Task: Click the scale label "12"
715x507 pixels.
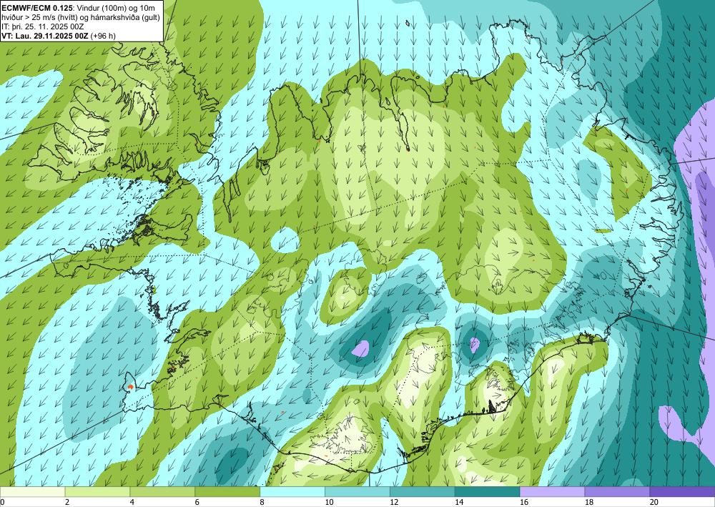Action: pyautogui.click(x=394, y=502)
